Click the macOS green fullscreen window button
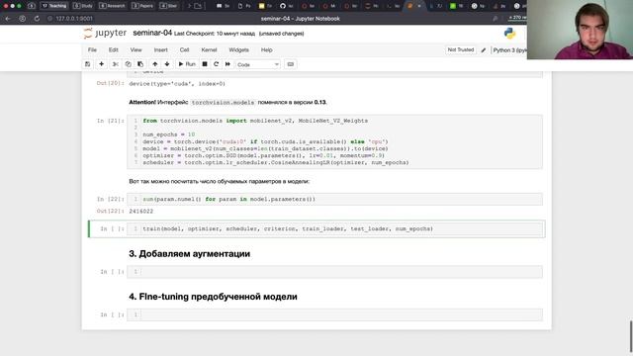The height and width of the screenshot is (356, 633). point(19,6)
